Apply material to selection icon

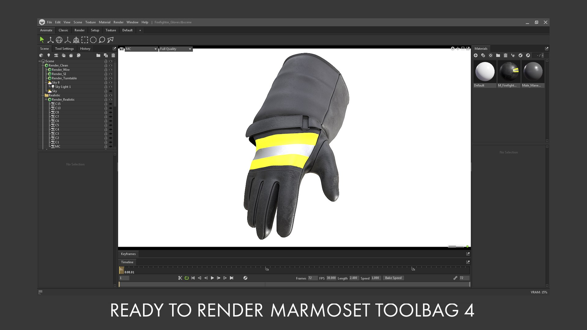(513, 55)
